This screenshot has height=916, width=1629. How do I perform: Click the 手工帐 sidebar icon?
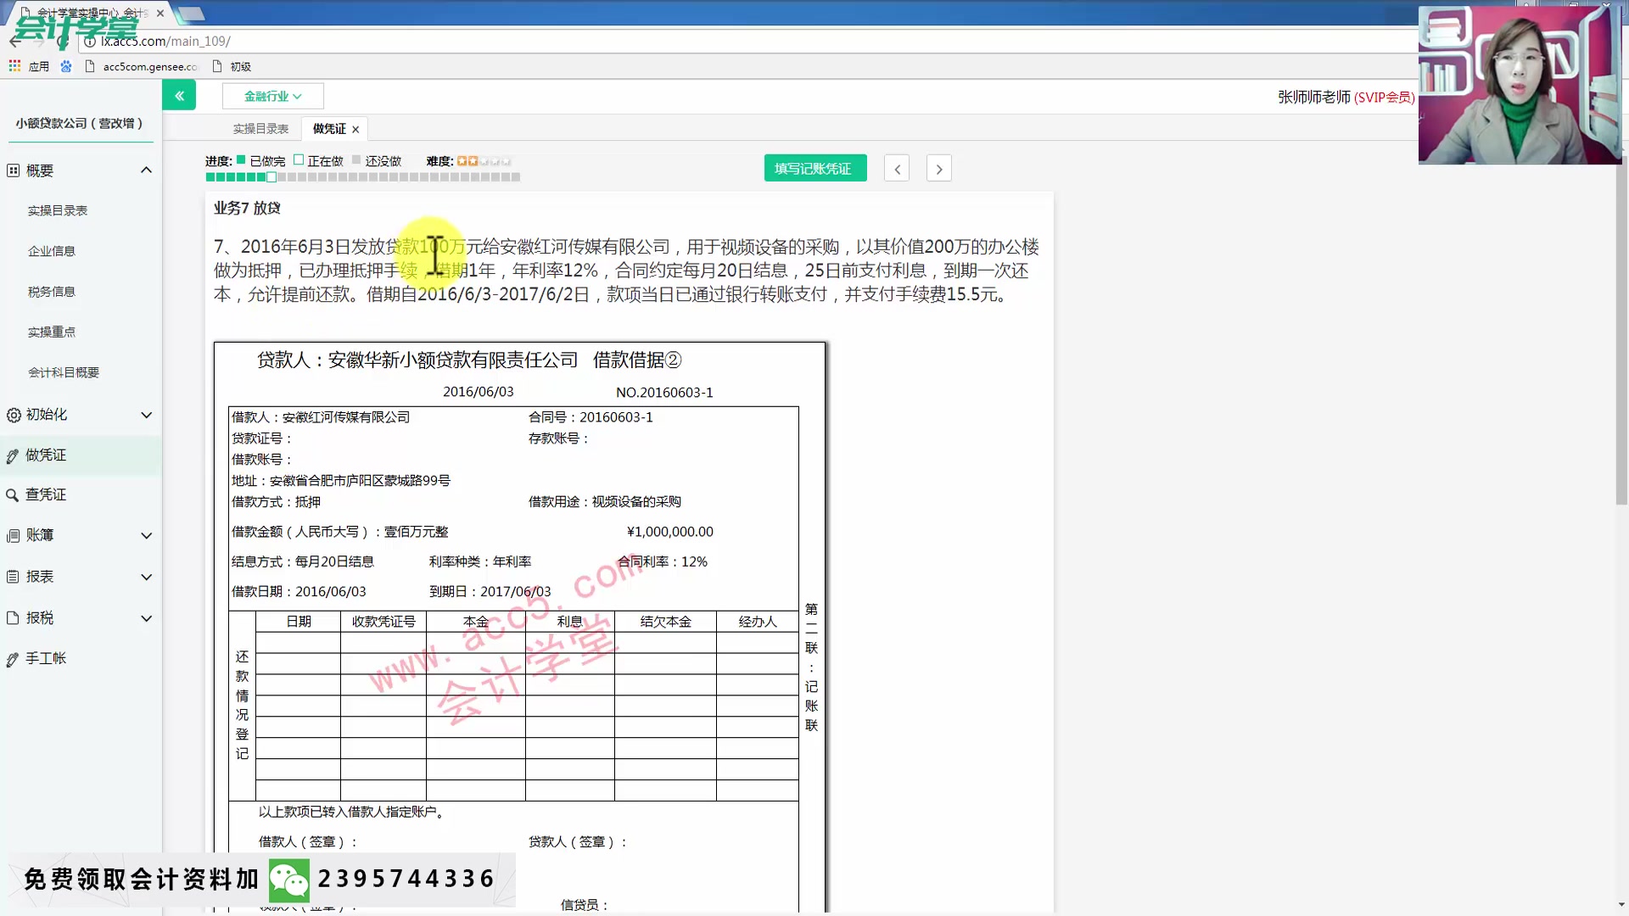[x=12, y=658]
